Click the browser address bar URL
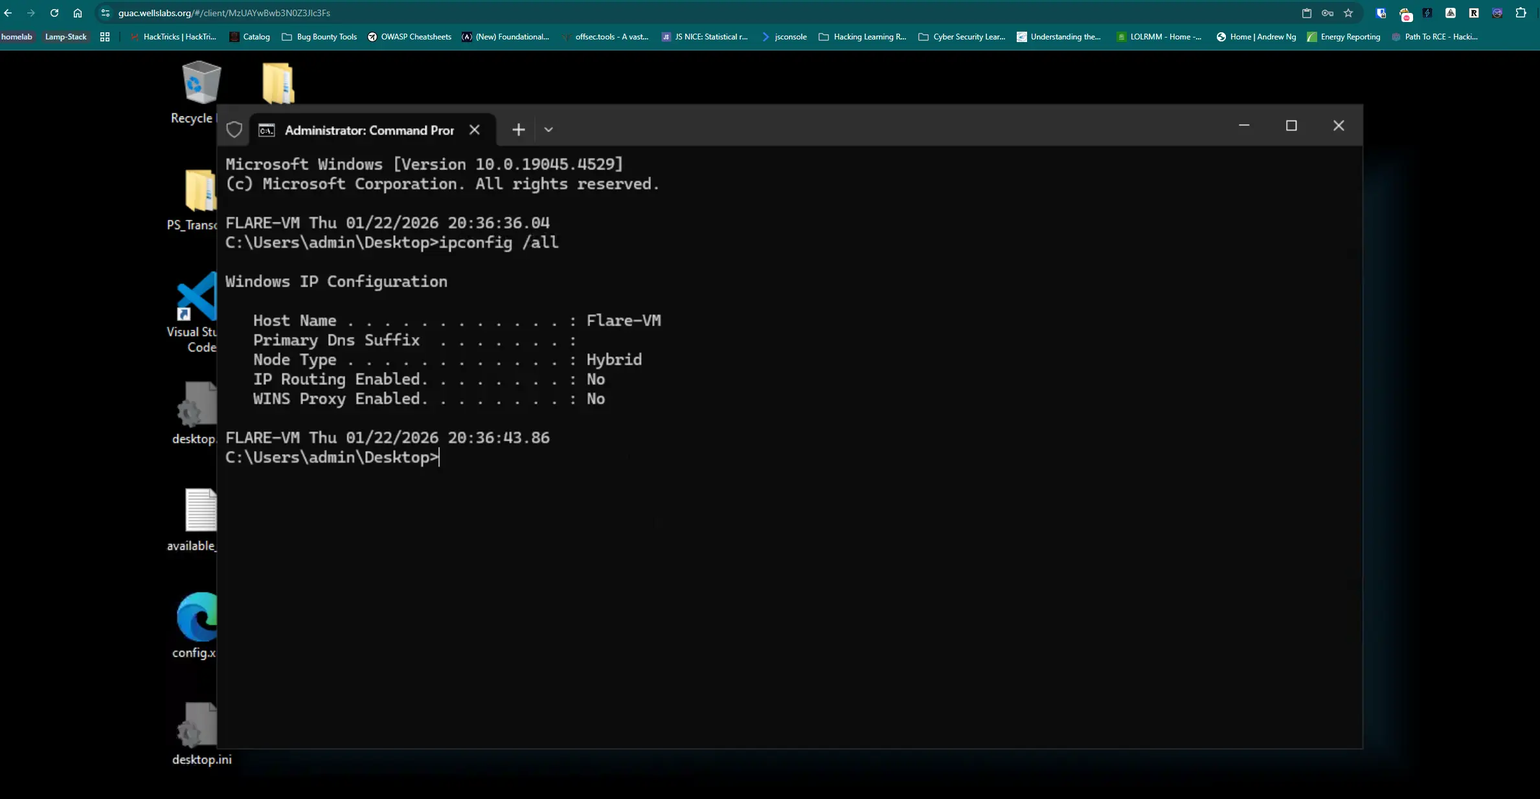Image resolution: width=1540 pixels, height=799 pixels. point(224,13)
